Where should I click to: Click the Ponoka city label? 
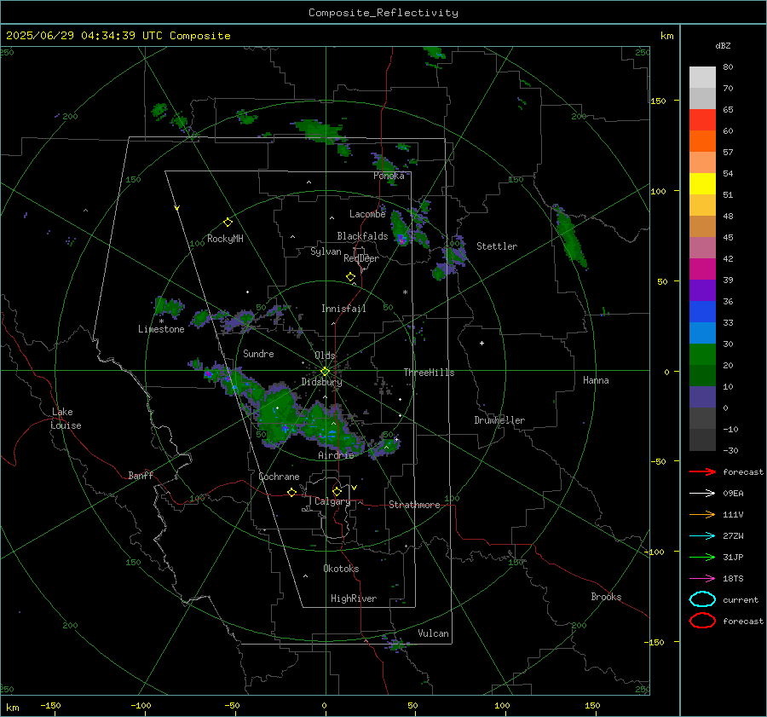(x=389, y=176)
